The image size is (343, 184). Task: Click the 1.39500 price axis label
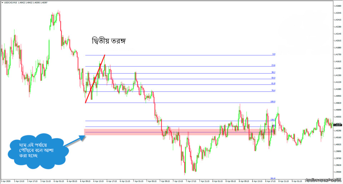(x=338, y=172)
